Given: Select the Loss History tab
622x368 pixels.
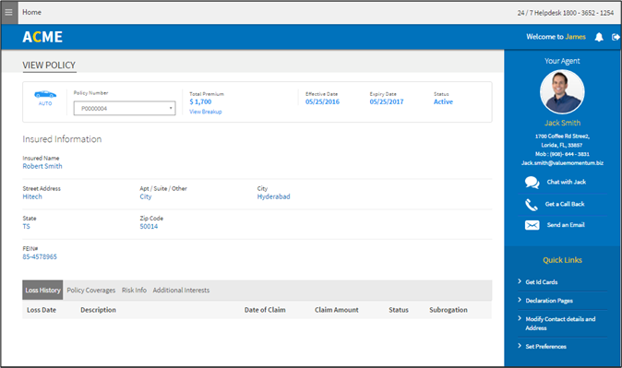Looking at the screenshot, I should [x=42, y=290].
